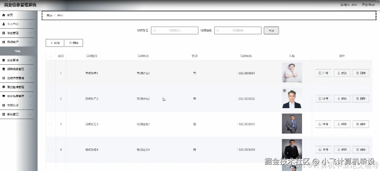Click the 导师账号 column header
The height and width of the screenshot is (171, 380).
(92, 56)
